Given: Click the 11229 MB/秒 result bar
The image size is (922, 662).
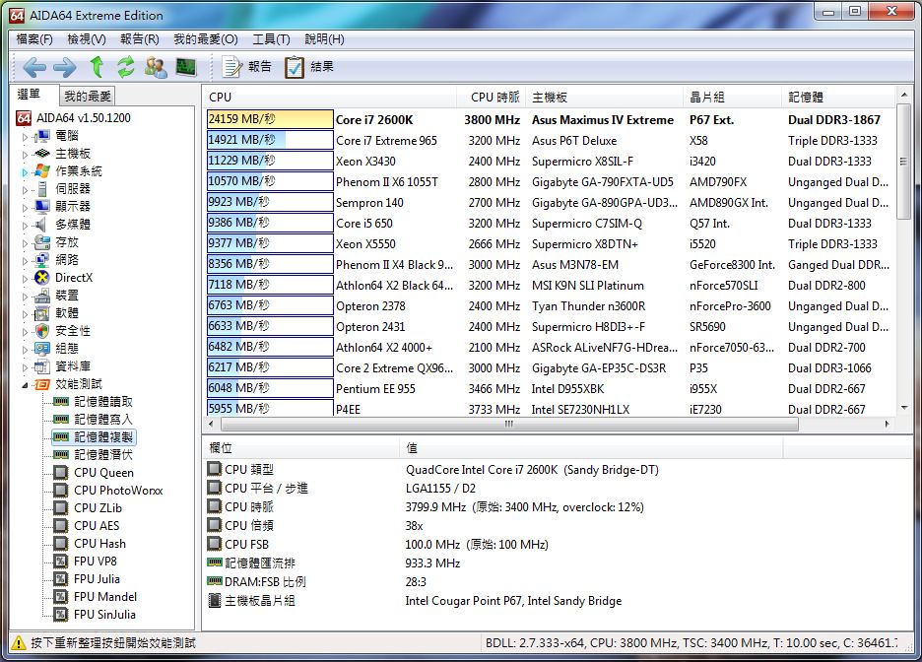Looking at the screenshot, I should point(270,161).
